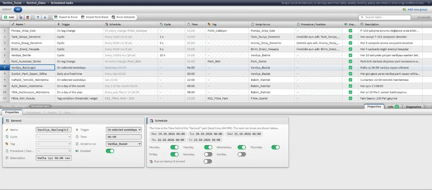
Task: Click Import from Excel
Action: pyautogui.click(x=94, y=17)
